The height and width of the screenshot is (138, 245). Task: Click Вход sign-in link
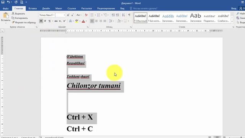pos(234,8)
